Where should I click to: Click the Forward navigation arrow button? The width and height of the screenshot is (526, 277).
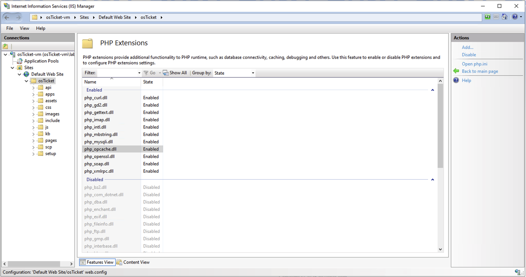pyautogui.click(x=19, y=17)
